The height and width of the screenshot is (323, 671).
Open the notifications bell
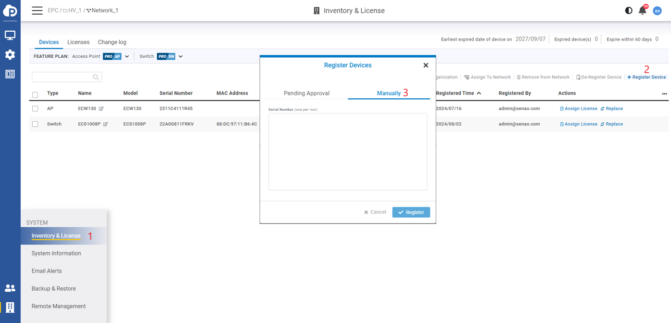click(642, 10)
